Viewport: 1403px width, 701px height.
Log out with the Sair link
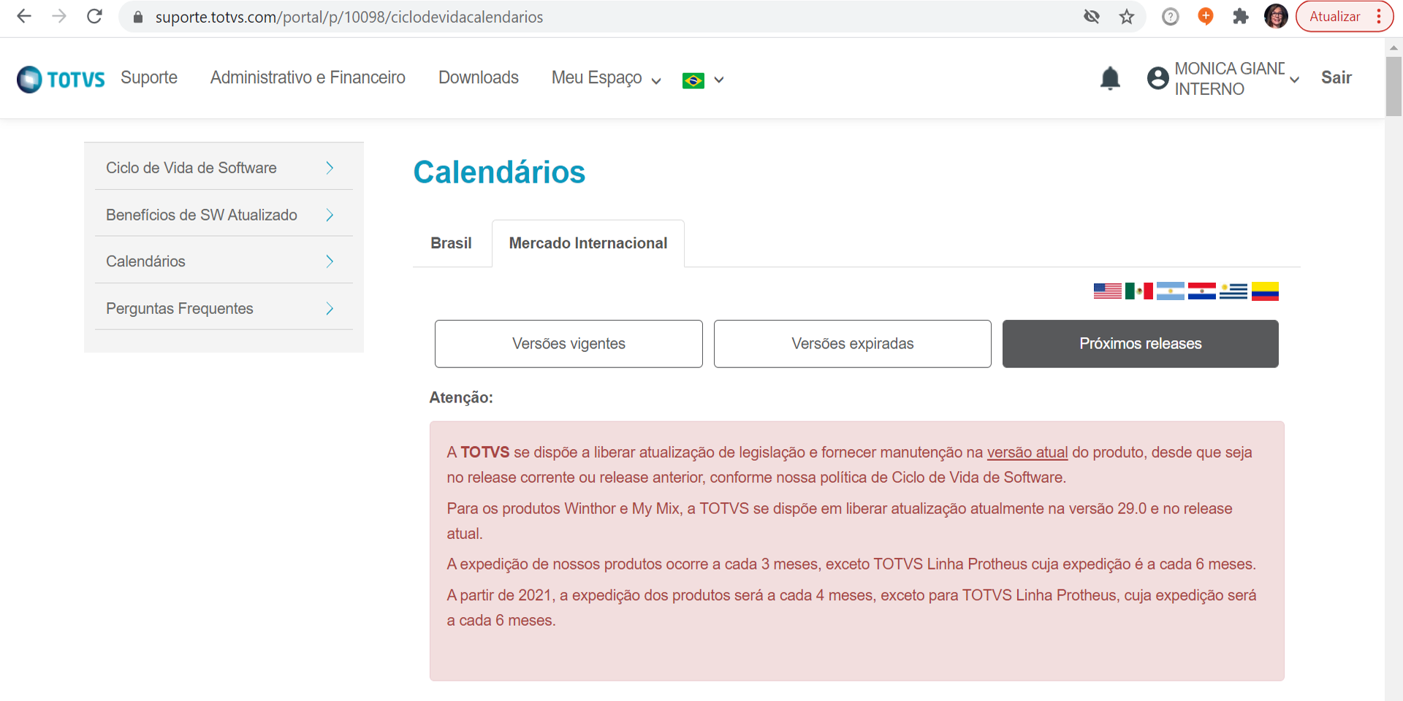1337,77
